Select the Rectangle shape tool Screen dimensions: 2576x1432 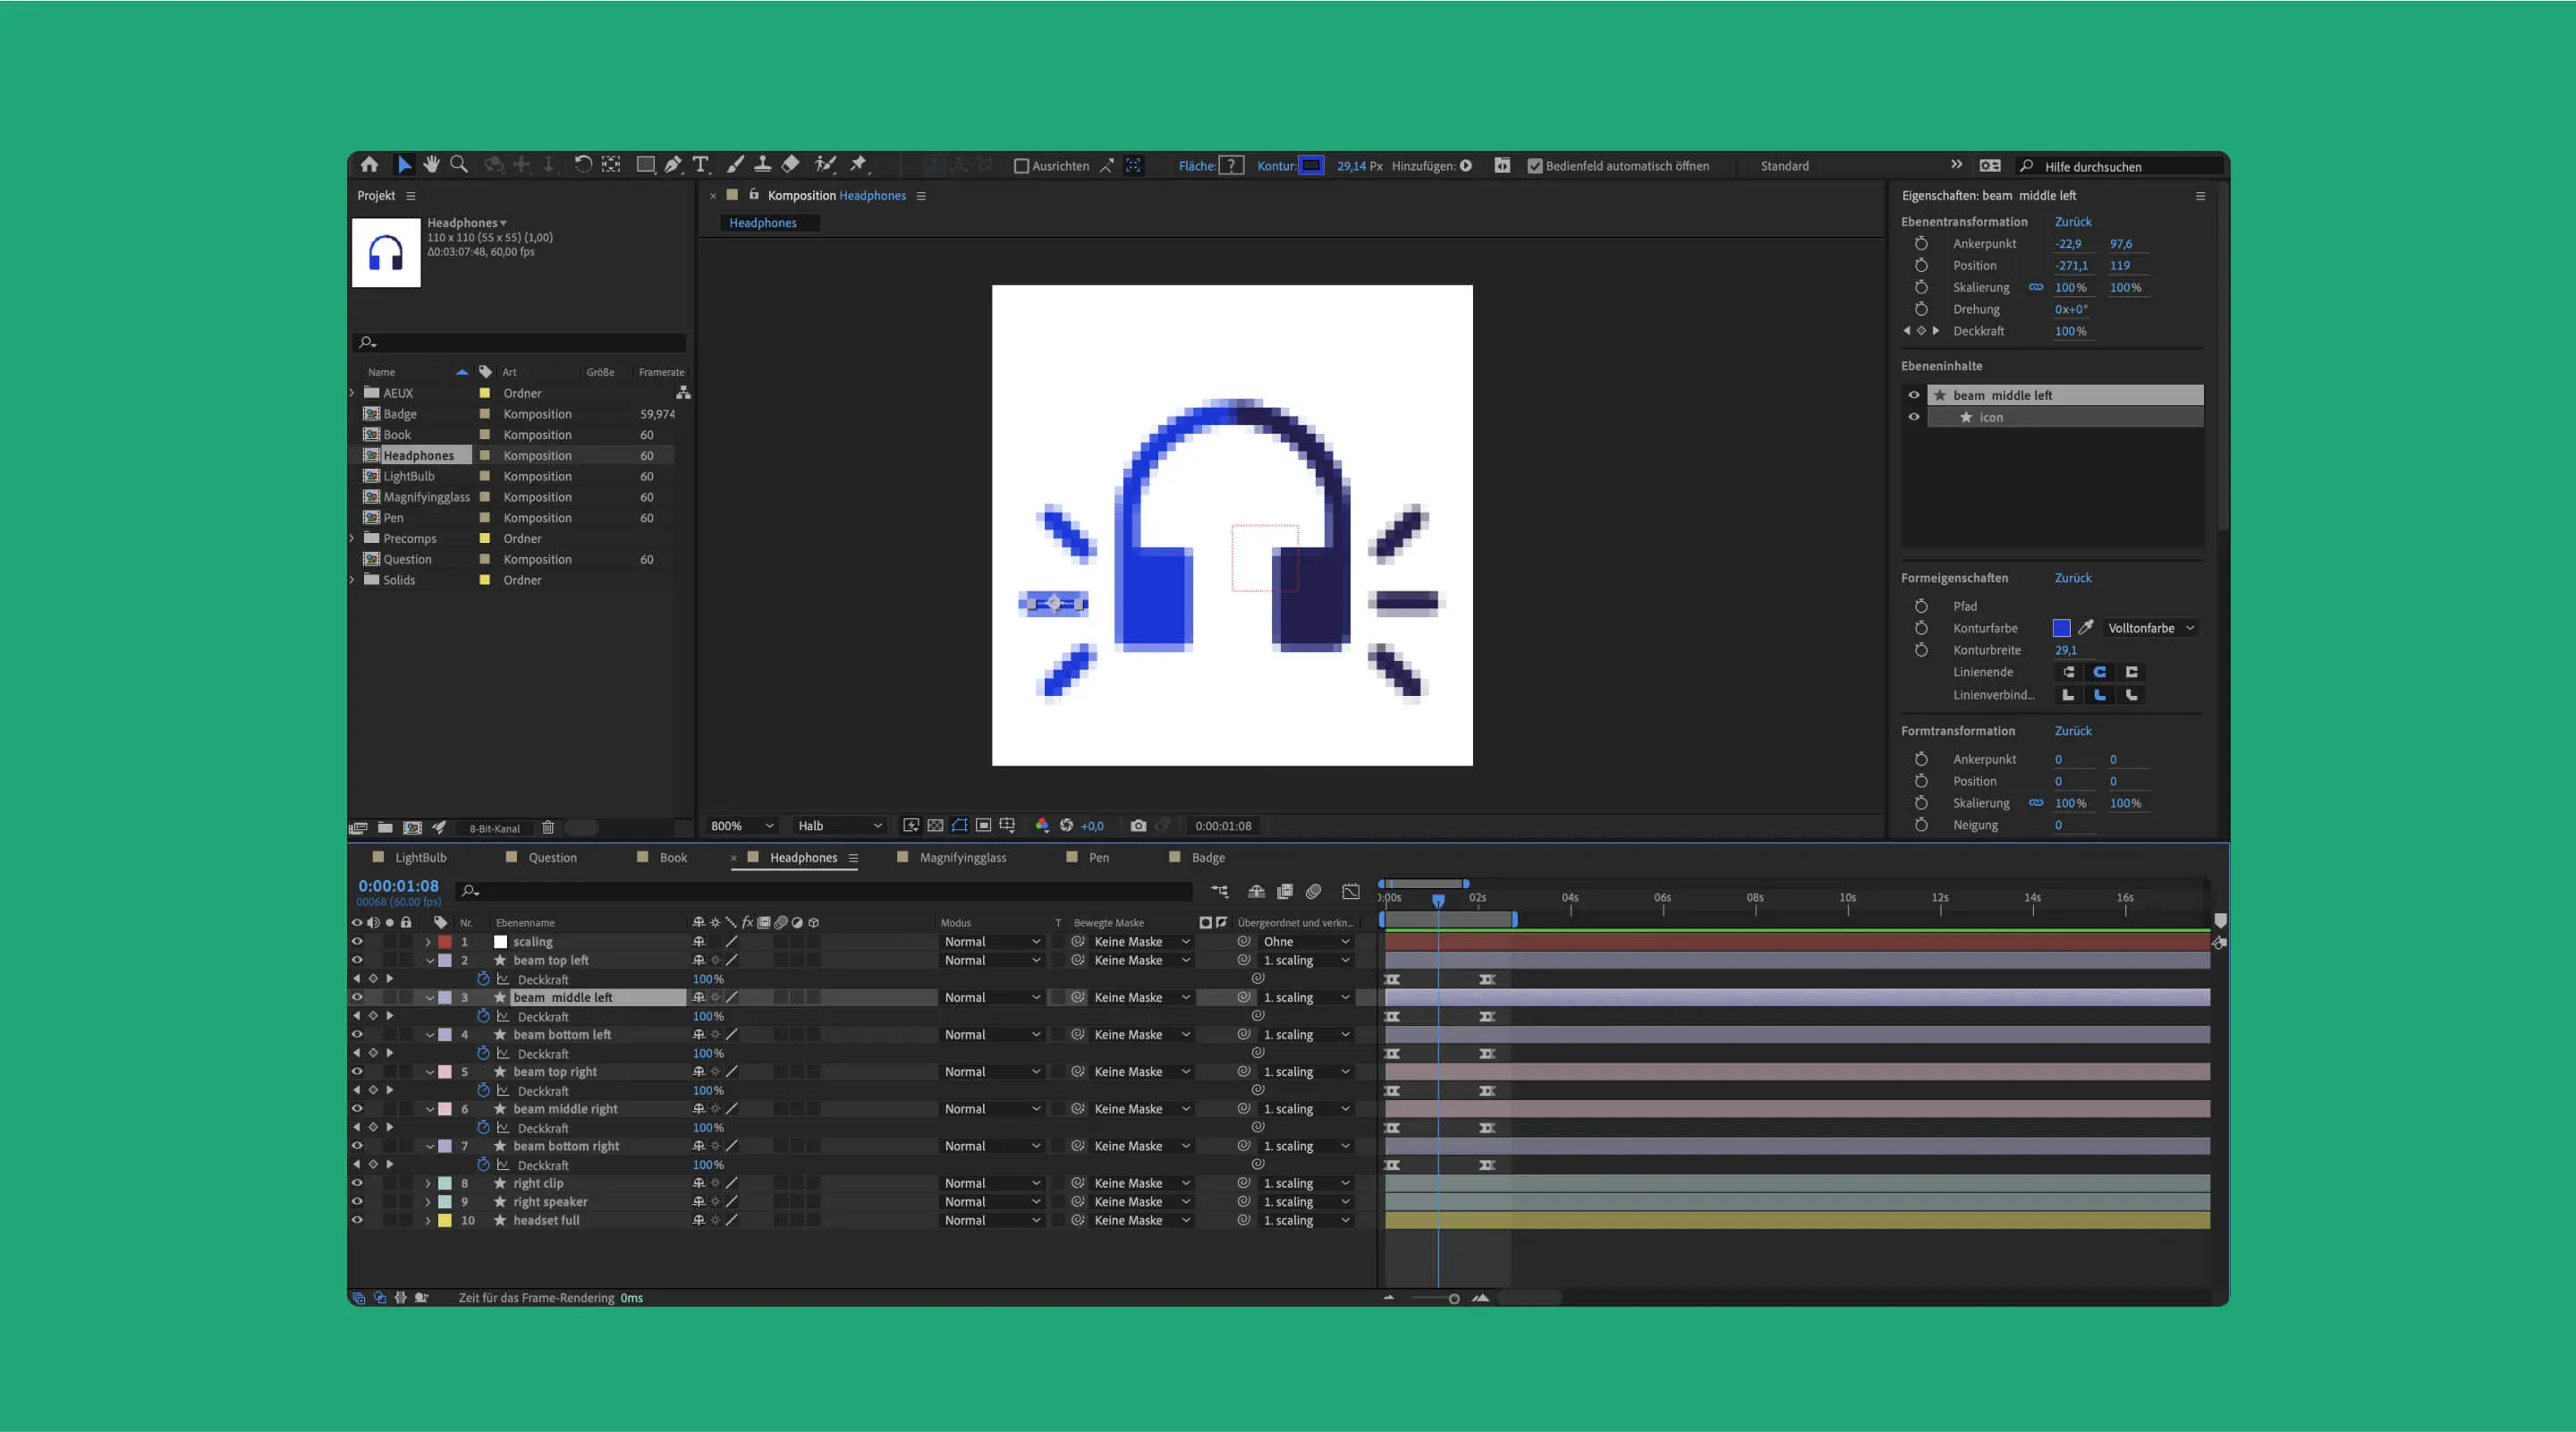(x=646, y=165)
